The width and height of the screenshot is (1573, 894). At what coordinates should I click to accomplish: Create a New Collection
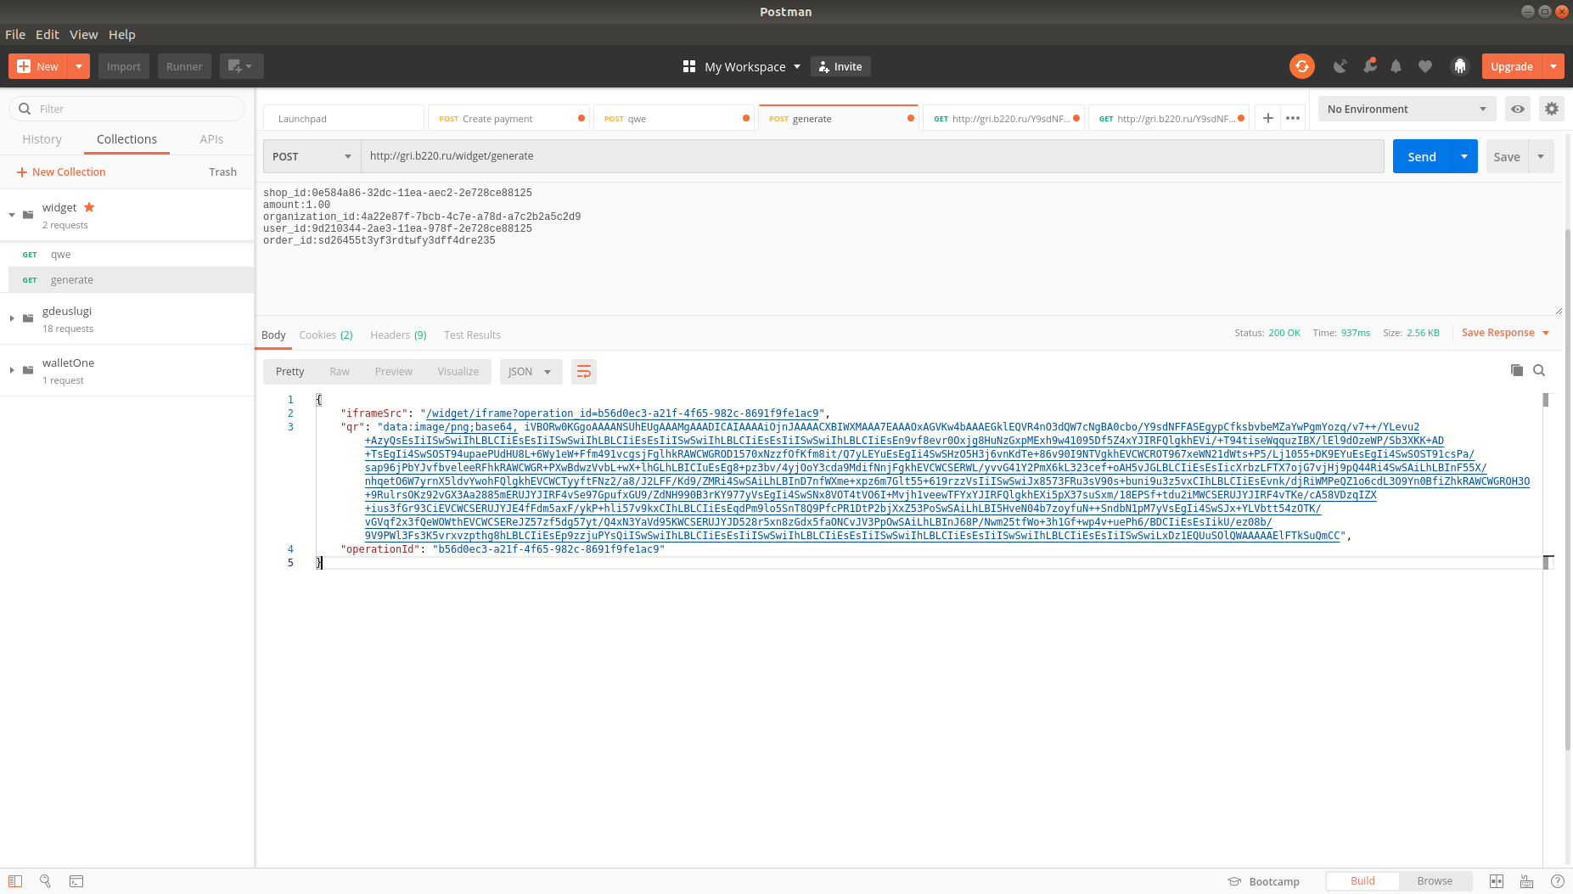coord(61,171)
